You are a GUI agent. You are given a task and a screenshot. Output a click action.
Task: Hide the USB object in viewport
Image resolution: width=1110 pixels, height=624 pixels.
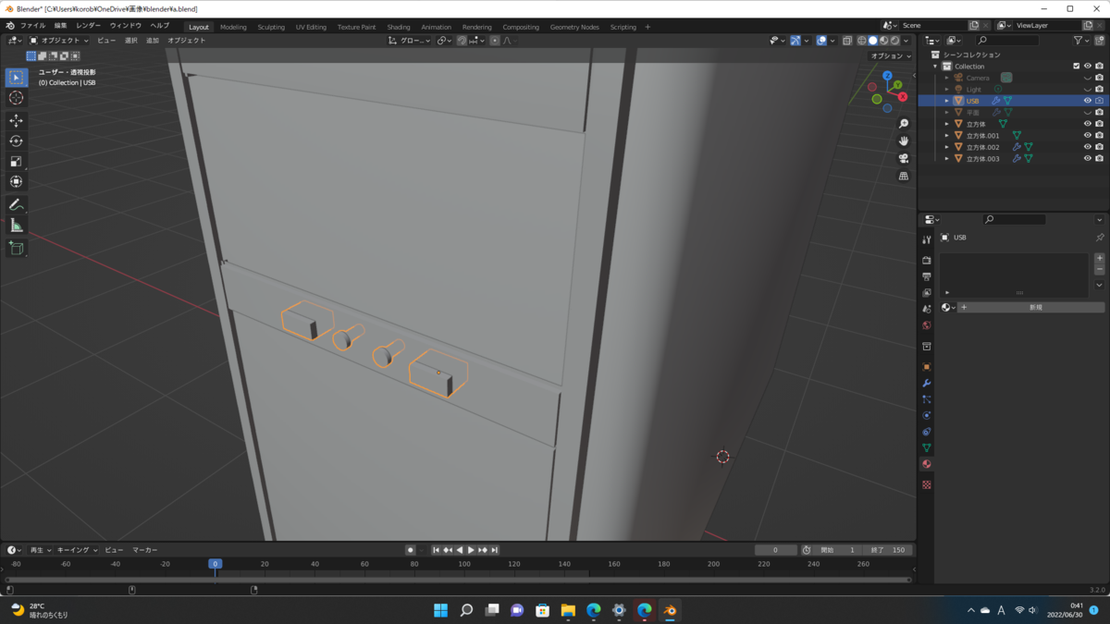(x=1088, y=101)
